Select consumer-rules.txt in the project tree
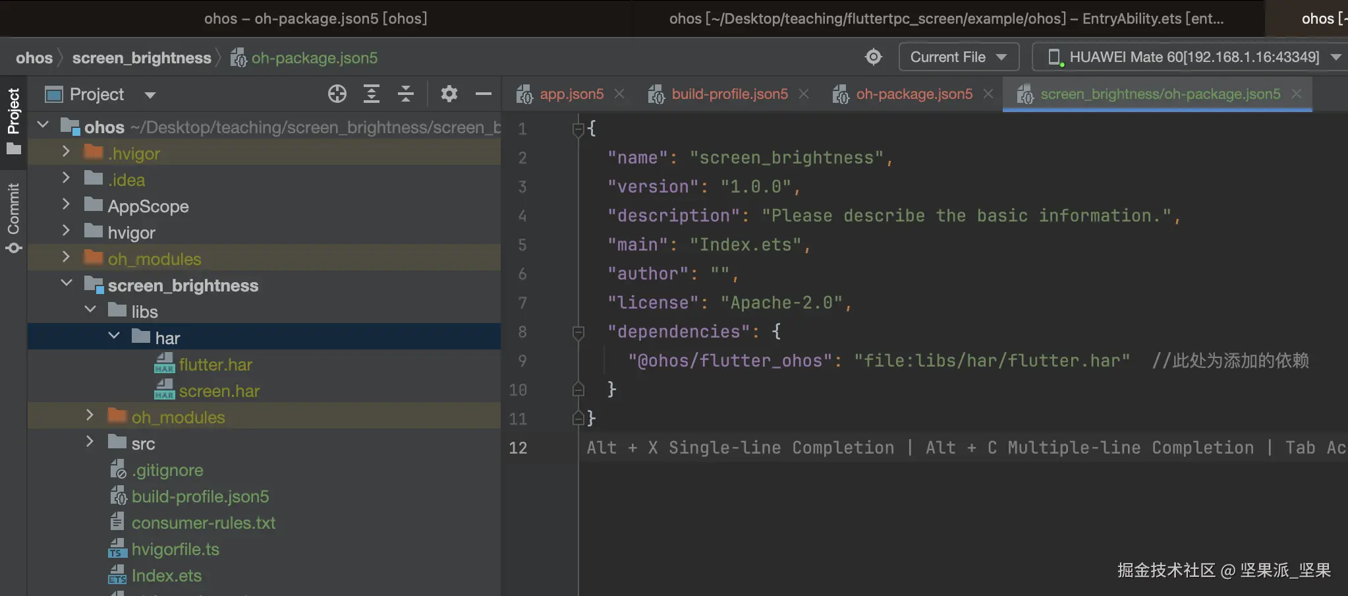Image resolution: width=1348 pixels, height=596 pixels. tap(204, 523)
